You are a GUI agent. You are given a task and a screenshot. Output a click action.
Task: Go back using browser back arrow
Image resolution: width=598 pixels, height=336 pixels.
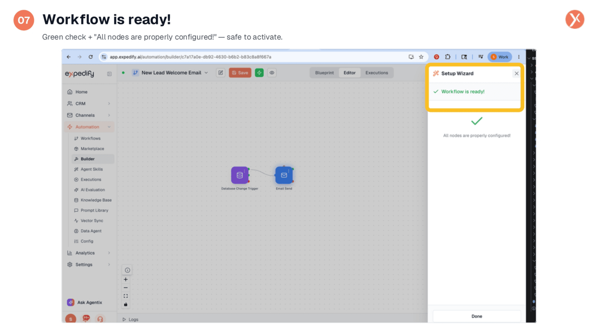click(x=68, y=57)
